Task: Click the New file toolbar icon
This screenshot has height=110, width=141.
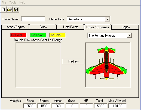Action: pos(3,10)
